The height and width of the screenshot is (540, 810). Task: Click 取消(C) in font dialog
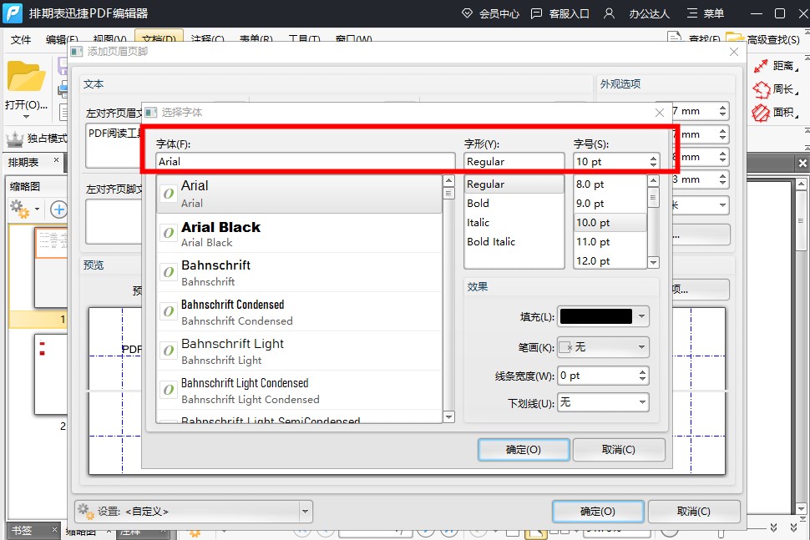click(618, 450)
